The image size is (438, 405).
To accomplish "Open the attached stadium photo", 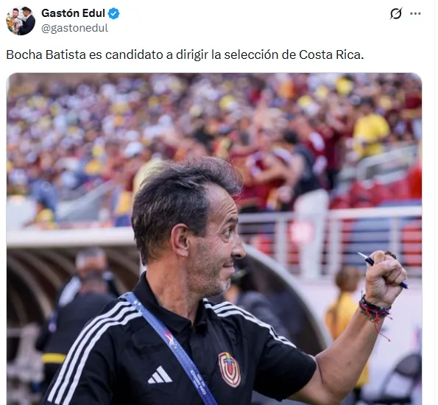I will point(214,239).
